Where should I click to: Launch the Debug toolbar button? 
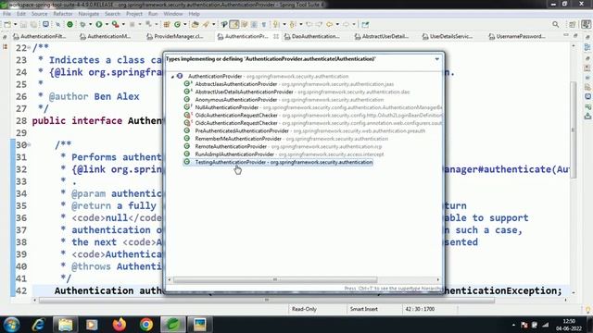(82, 25)
